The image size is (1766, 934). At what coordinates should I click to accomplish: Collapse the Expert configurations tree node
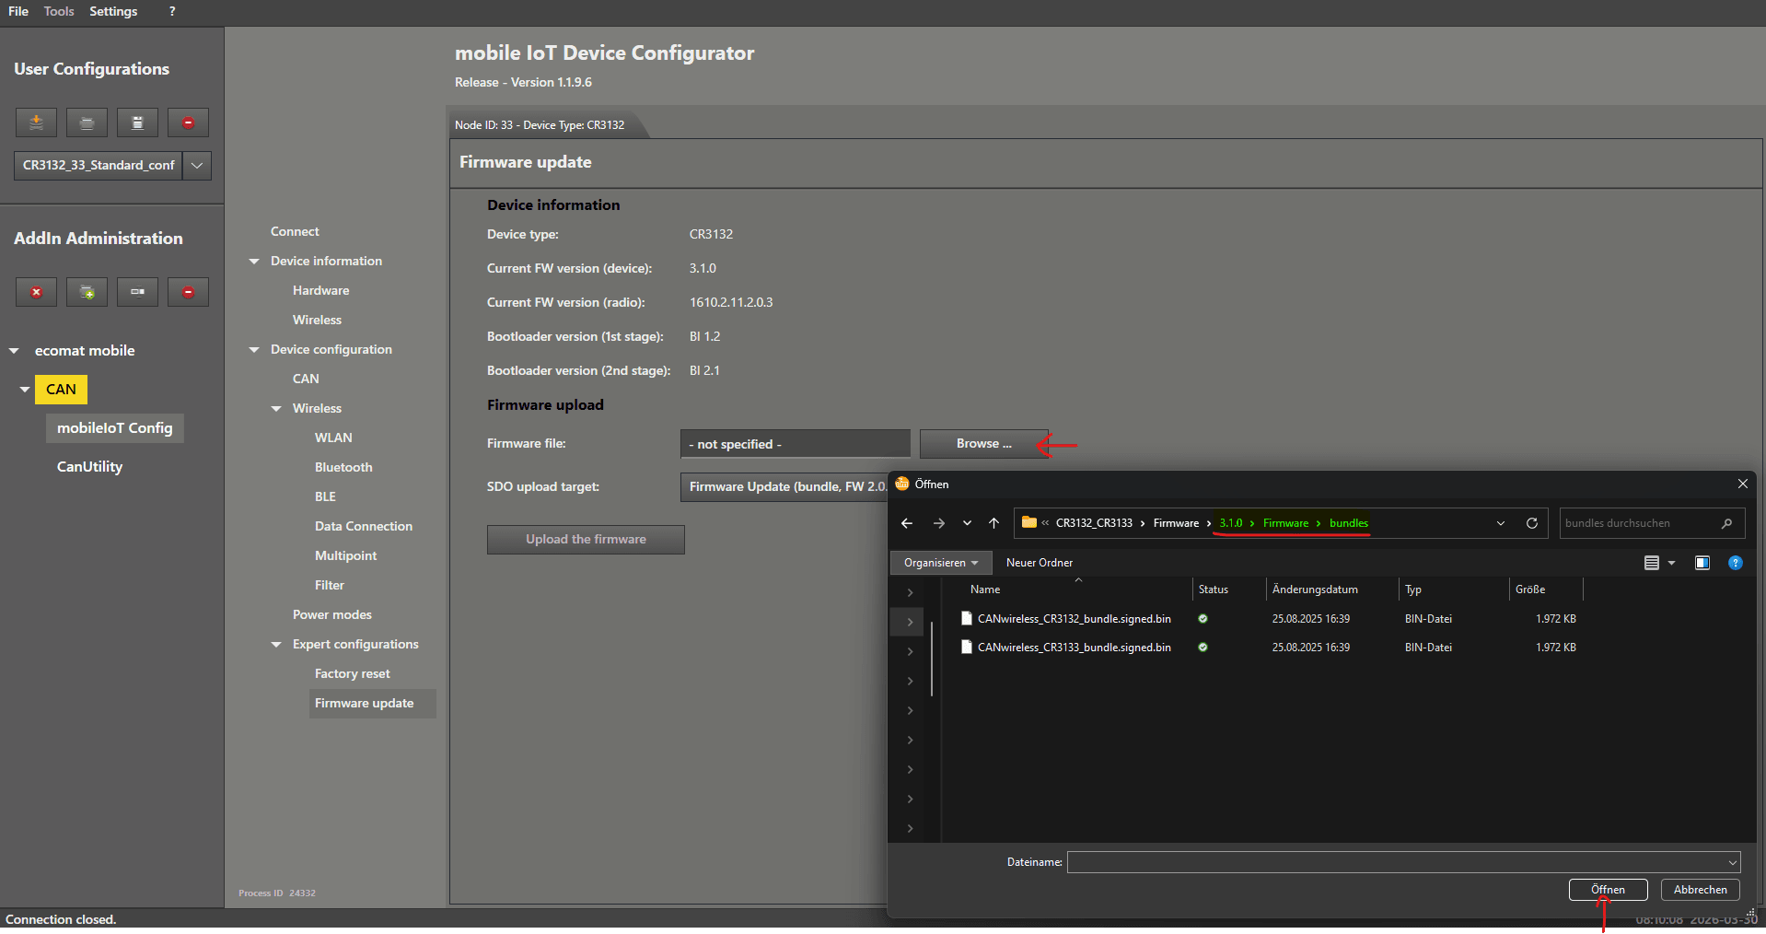tap(276, 645)
